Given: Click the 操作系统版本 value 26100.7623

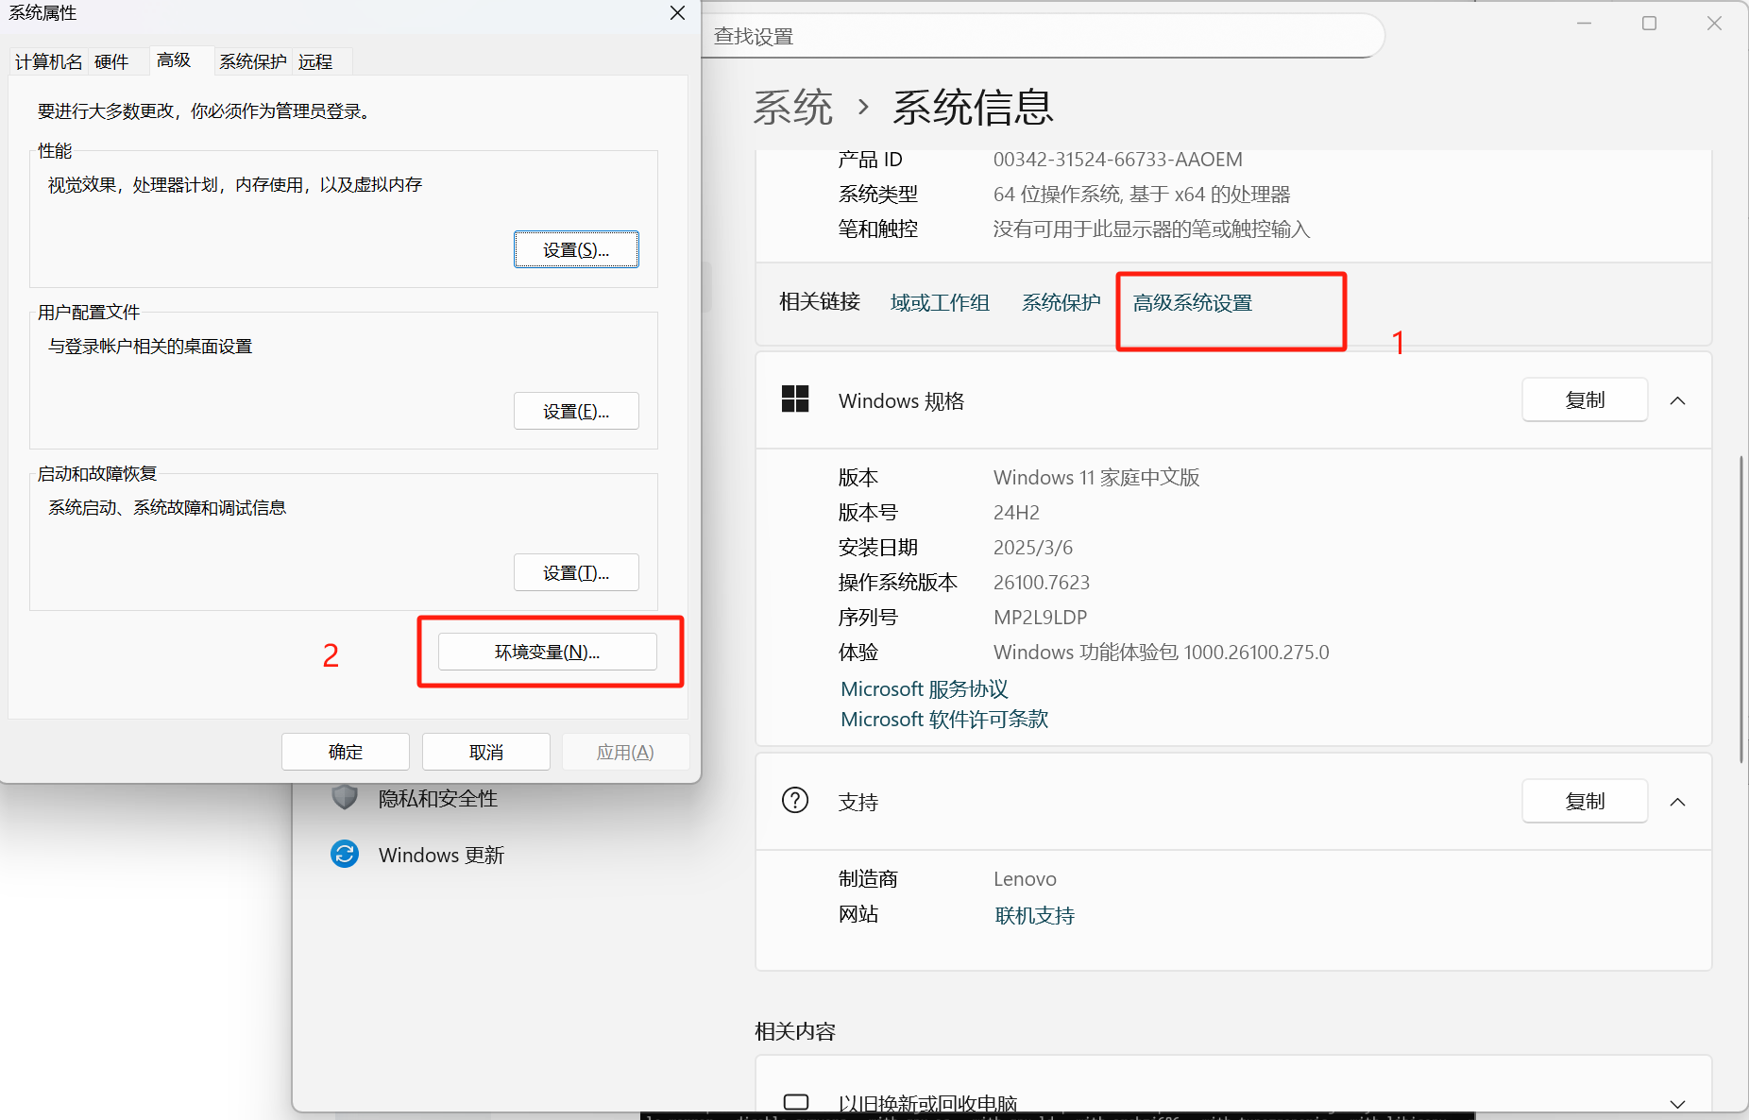Looking at the screenshot, I should click(x=1042, y=582).
